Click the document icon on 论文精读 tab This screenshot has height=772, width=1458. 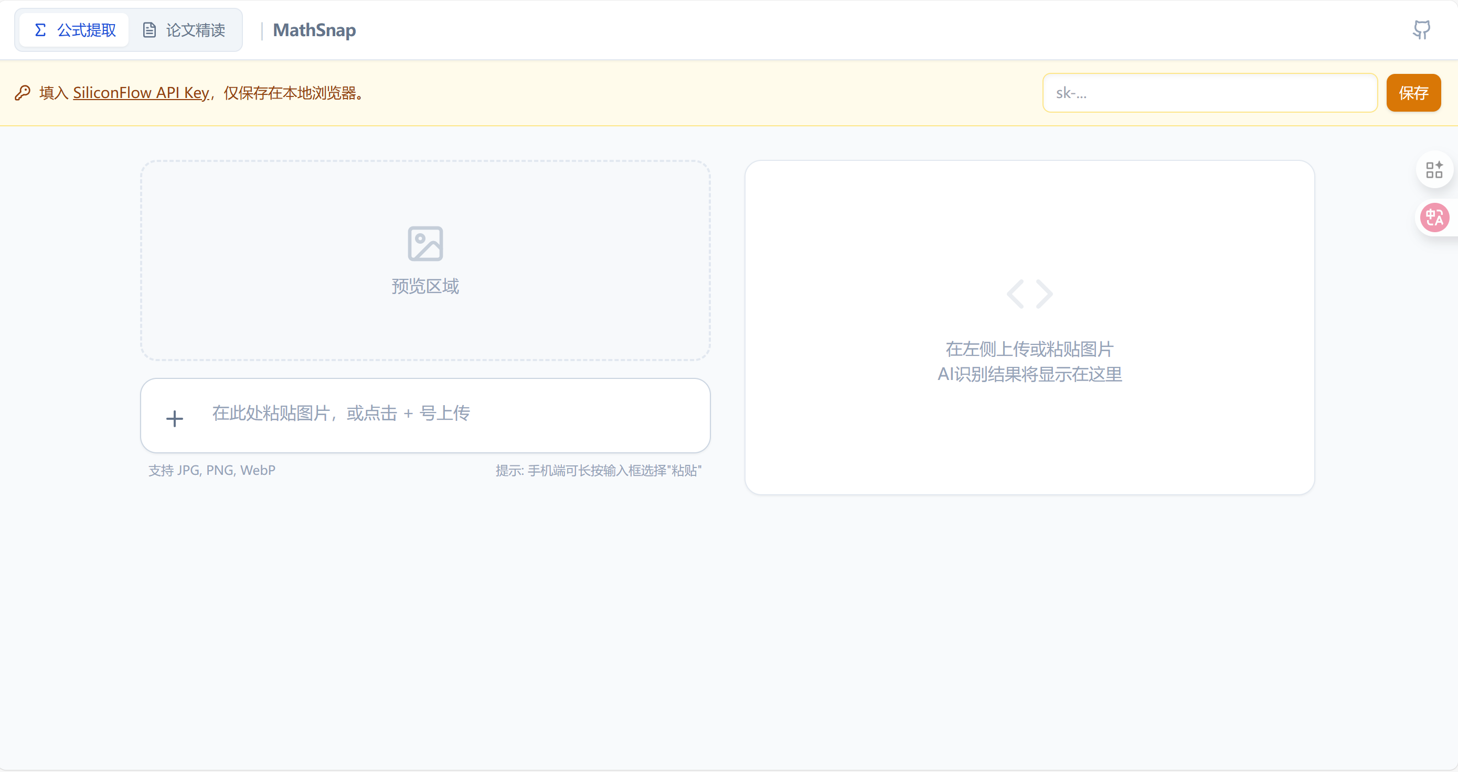click(150, 29)
